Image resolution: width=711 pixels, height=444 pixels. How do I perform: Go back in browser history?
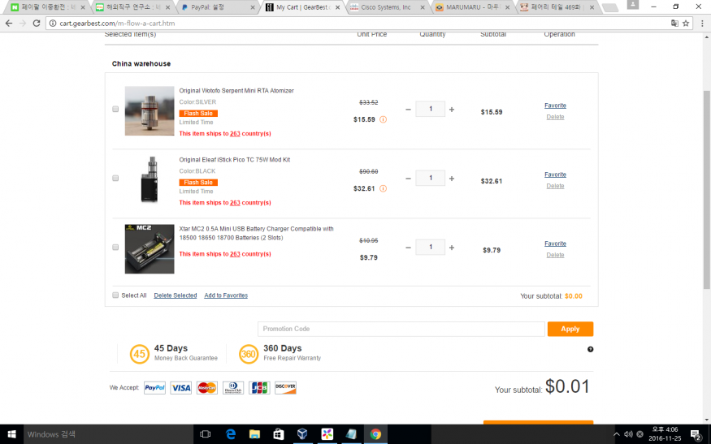pos(9,23)
